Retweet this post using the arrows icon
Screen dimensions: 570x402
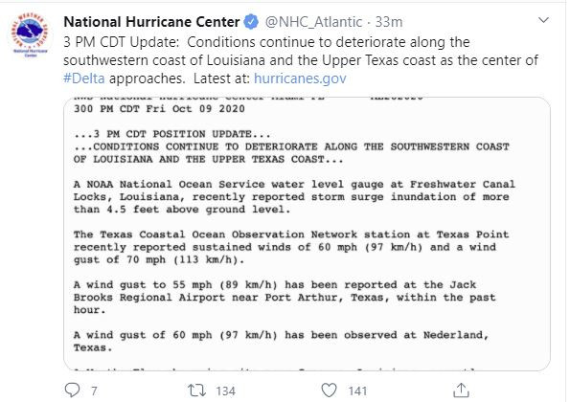[196, 391]
